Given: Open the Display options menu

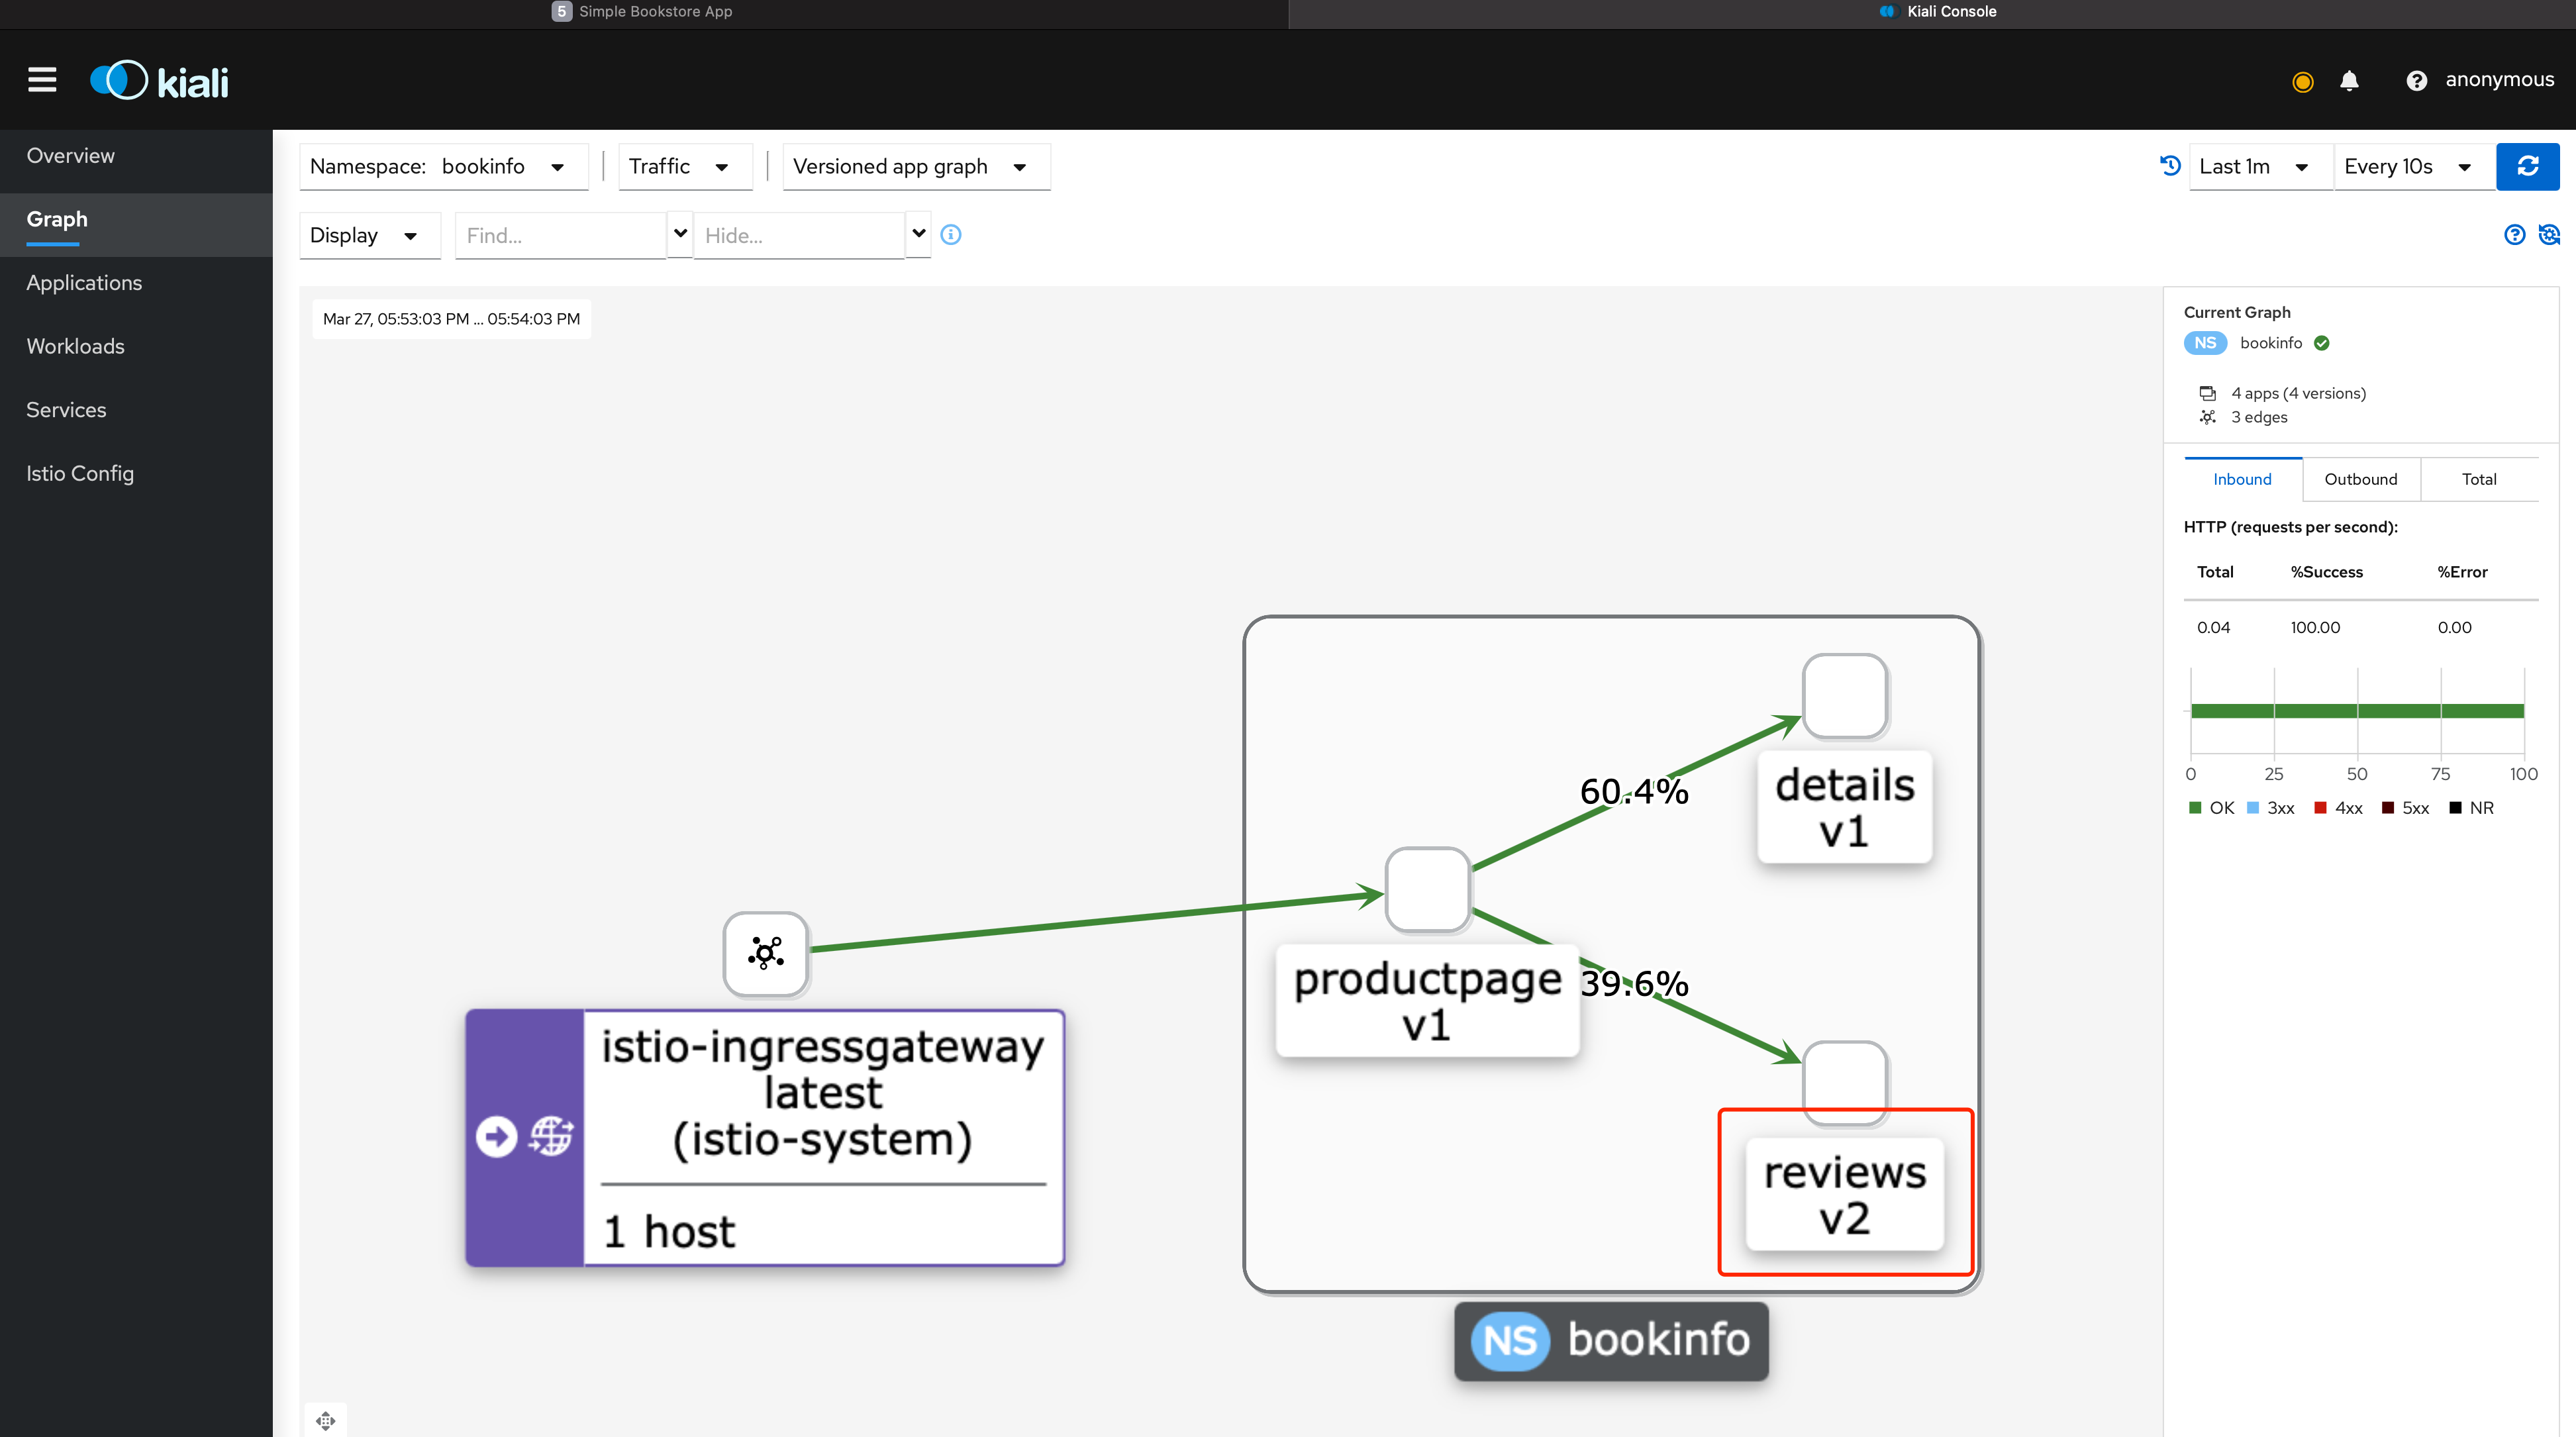Looking at the screenshot, I should (363, 234).
